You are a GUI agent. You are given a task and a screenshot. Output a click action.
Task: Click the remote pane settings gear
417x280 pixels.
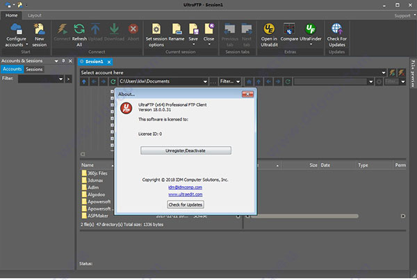(379, 81)
